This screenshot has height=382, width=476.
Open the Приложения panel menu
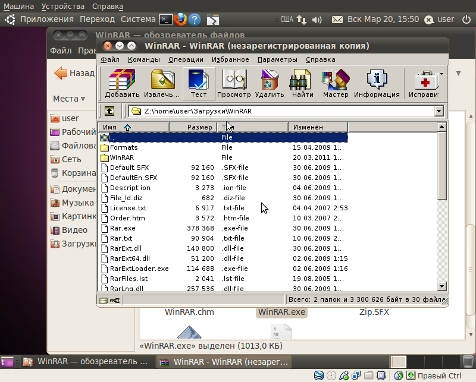click(47, 20)
